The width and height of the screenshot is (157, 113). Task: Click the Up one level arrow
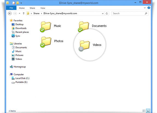[24, 13]
